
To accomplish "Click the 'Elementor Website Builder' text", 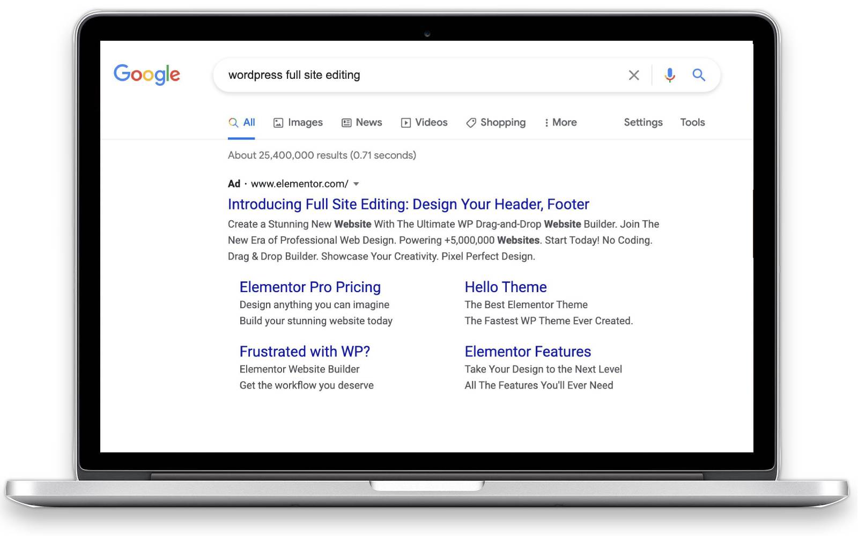I will tap(299, 369).
